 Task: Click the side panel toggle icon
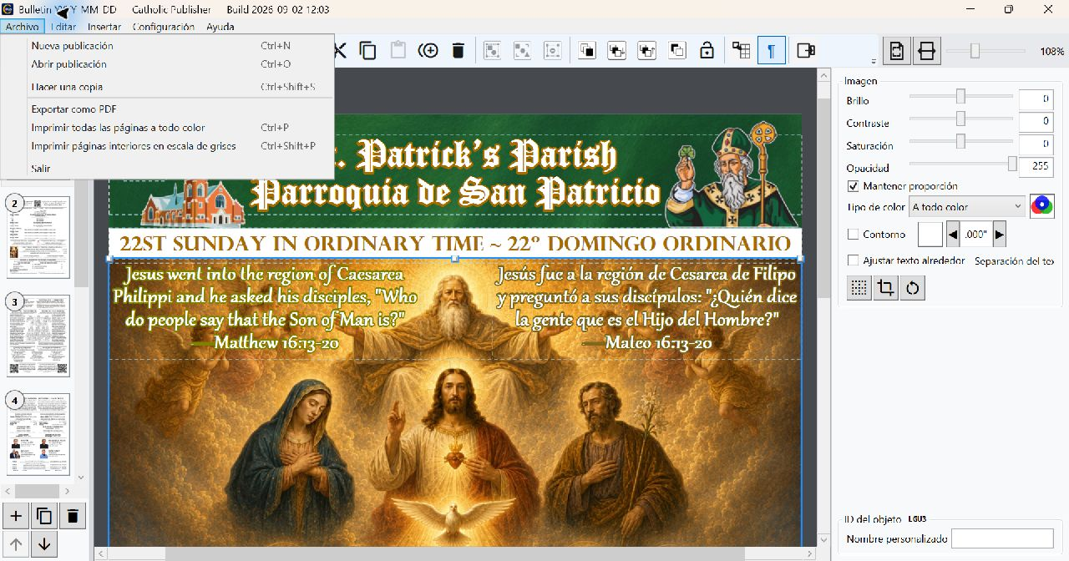[x=806, y=51]
